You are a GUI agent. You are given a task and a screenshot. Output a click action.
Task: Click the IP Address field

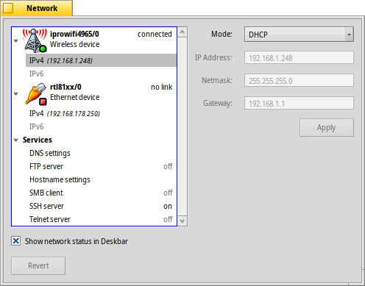299,57
